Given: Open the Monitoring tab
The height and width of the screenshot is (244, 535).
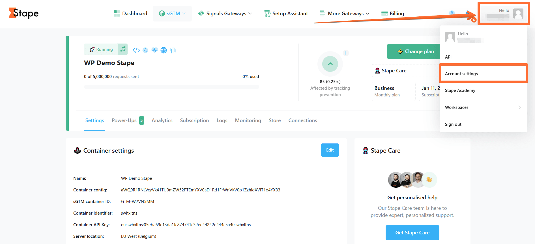Looking at the screenshot, I should point(248,120).
